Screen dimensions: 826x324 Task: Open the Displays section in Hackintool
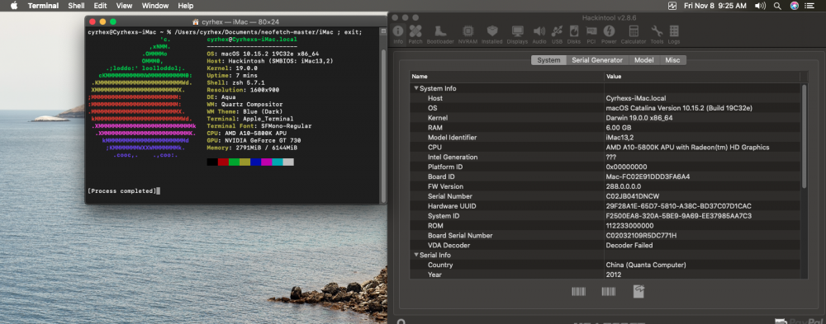point(517,34)
